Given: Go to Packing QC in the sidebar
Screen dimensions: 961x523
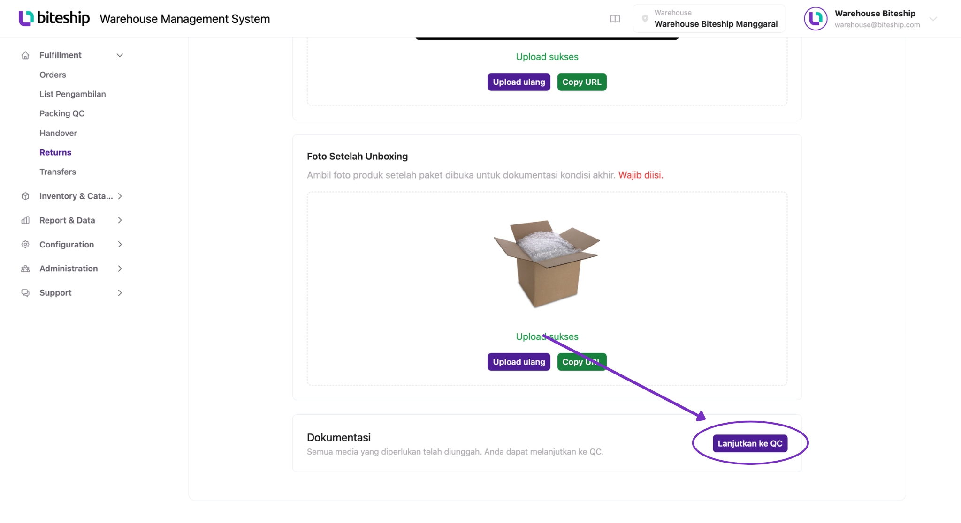Looking at the screenshot, I should (x=62, y=113).
